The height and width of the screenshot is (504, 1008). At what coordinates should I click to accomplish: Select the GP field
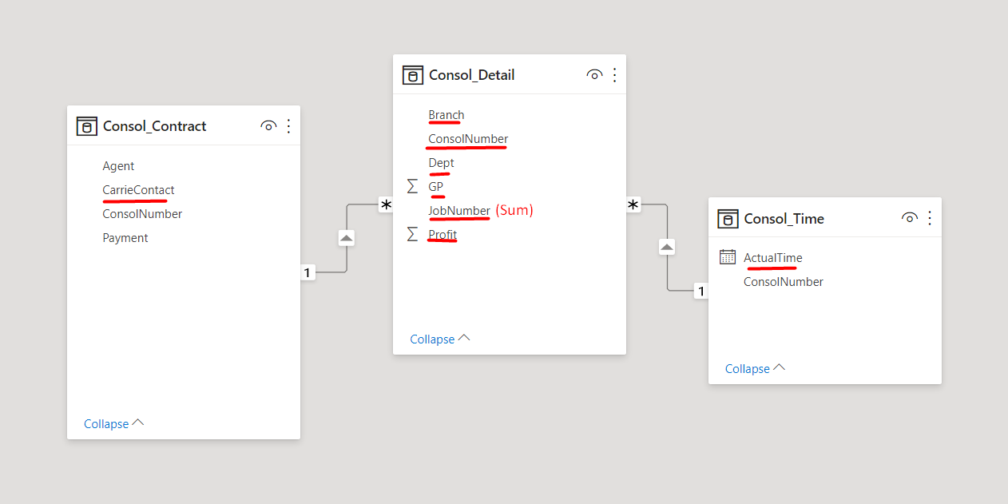pos(435,187)
